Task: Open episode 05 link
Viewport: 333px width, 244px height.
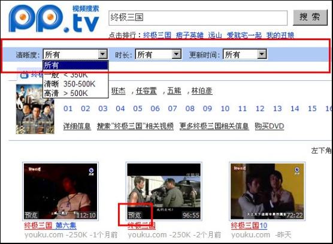Action: pos(138,109)
